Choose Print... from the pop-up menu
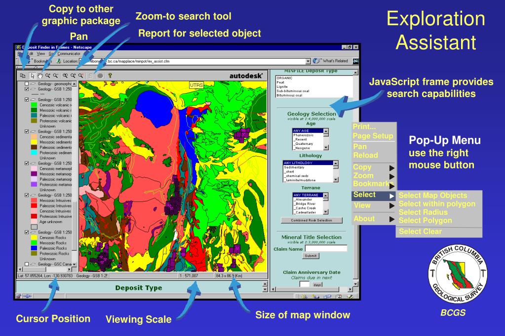The height and width of the screenshot is (336, 505). 364,127
